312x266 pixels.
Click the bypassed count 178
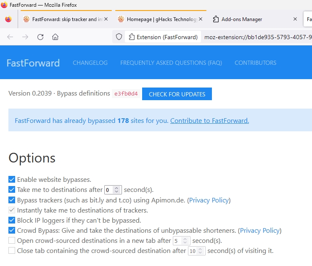tap(123, 121)
